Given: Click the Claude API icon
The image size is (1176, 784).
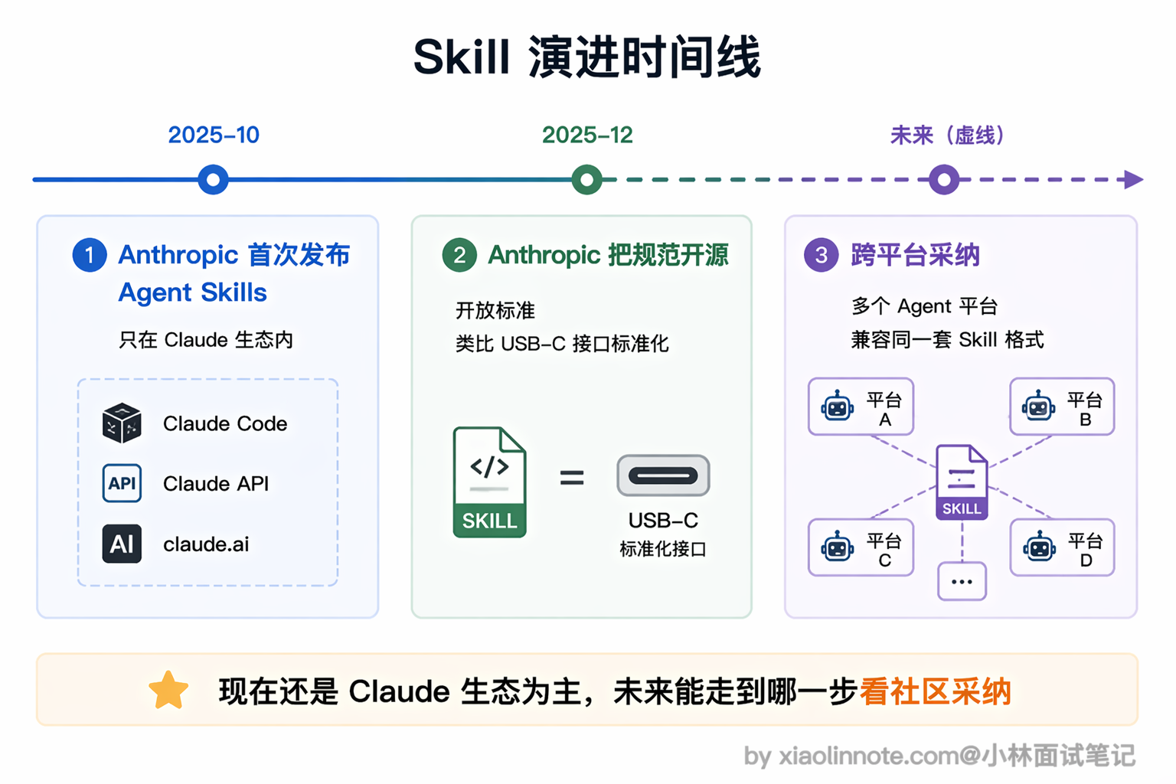Looking at the screenshot, I should coord(122,483).
